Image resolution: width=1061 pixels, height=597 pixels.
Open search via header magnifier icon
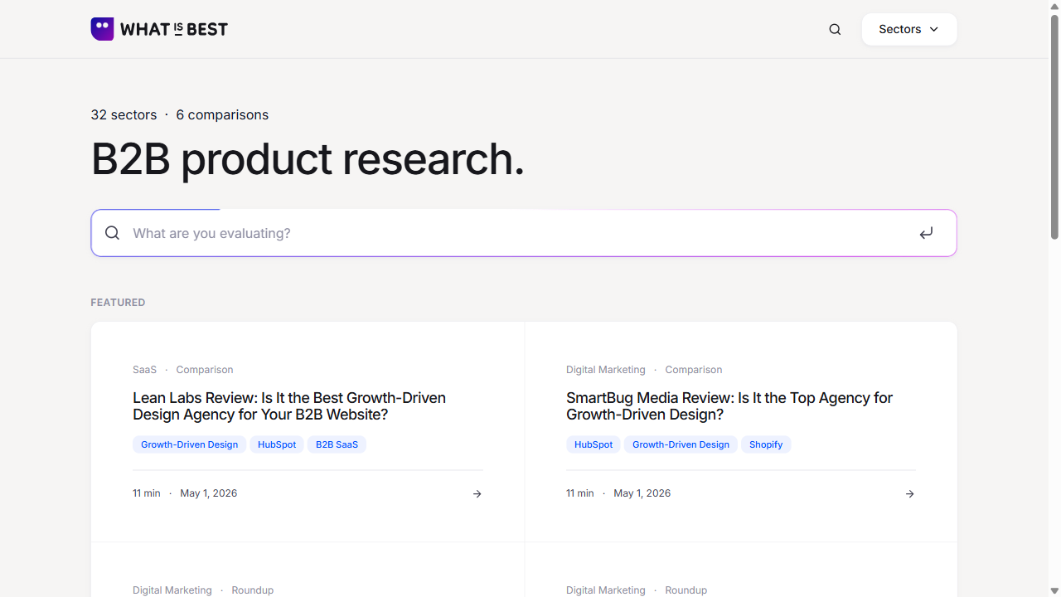click(835, 29)
